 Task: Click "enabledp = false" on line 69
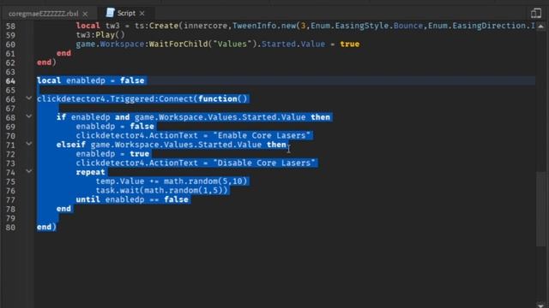pos(115,127)
